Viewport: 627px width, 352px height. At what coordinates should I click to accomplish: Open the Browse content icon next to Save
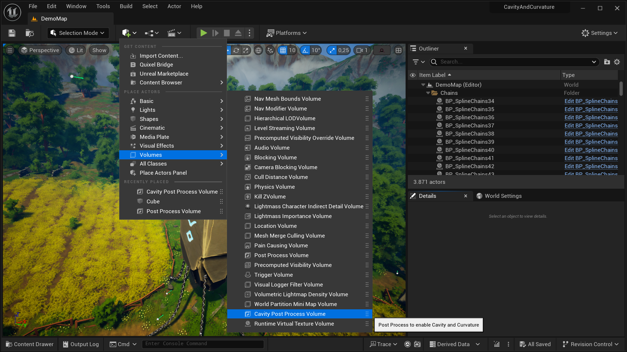30,33
